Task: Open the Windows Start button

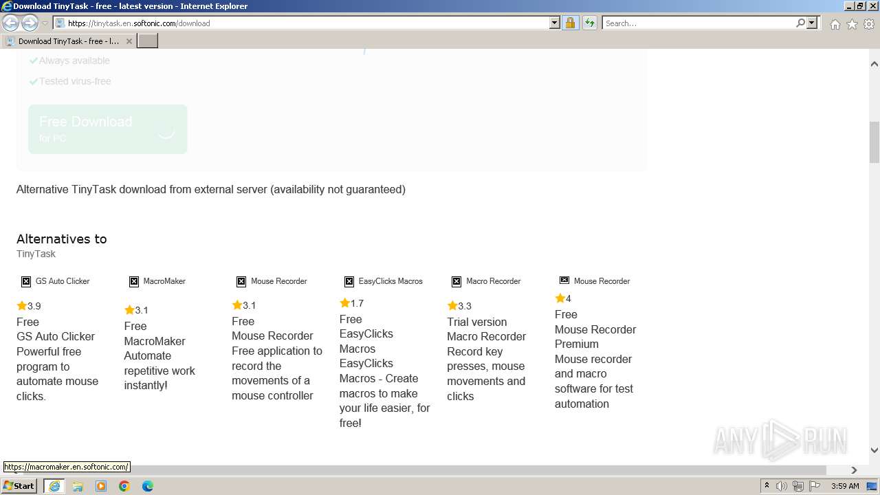Action: (x=19, y=485)
